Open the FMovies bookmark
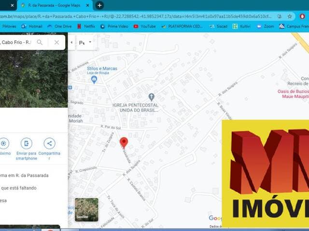Screen dimensions: 309x231 (x=8, y=26)
